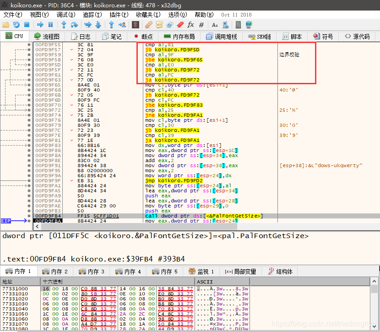Select the 内存 4 dump tab

128,272
